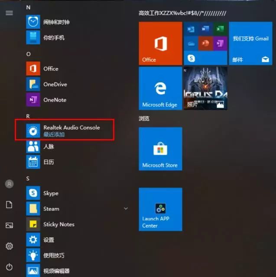Open the hamburger menu at top left

tap(9, 13)
